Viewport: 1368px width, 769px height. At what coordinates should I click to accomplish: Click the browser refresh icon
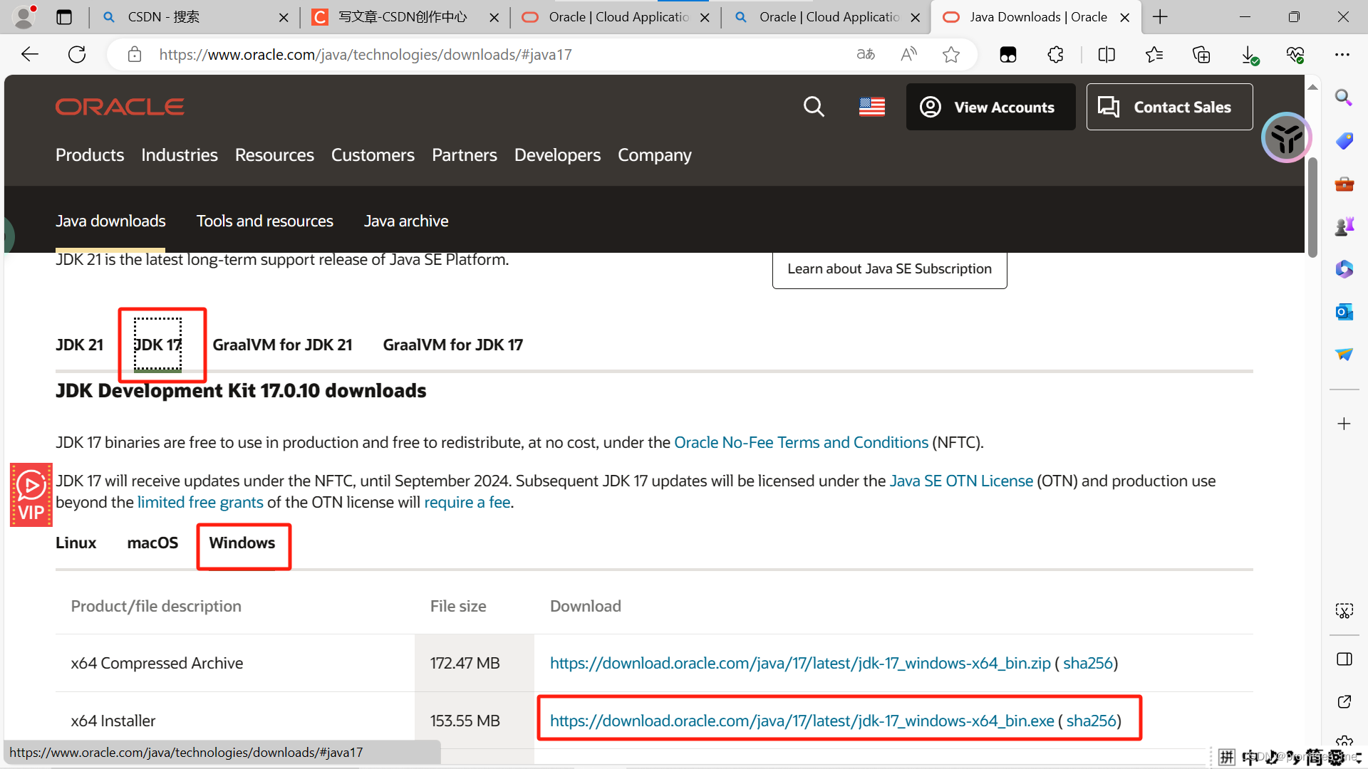(77, 55)
